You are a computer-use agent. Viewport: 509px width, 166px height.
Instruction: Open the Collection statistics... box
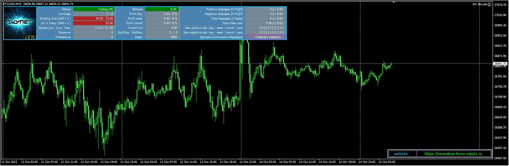(265, 37)
